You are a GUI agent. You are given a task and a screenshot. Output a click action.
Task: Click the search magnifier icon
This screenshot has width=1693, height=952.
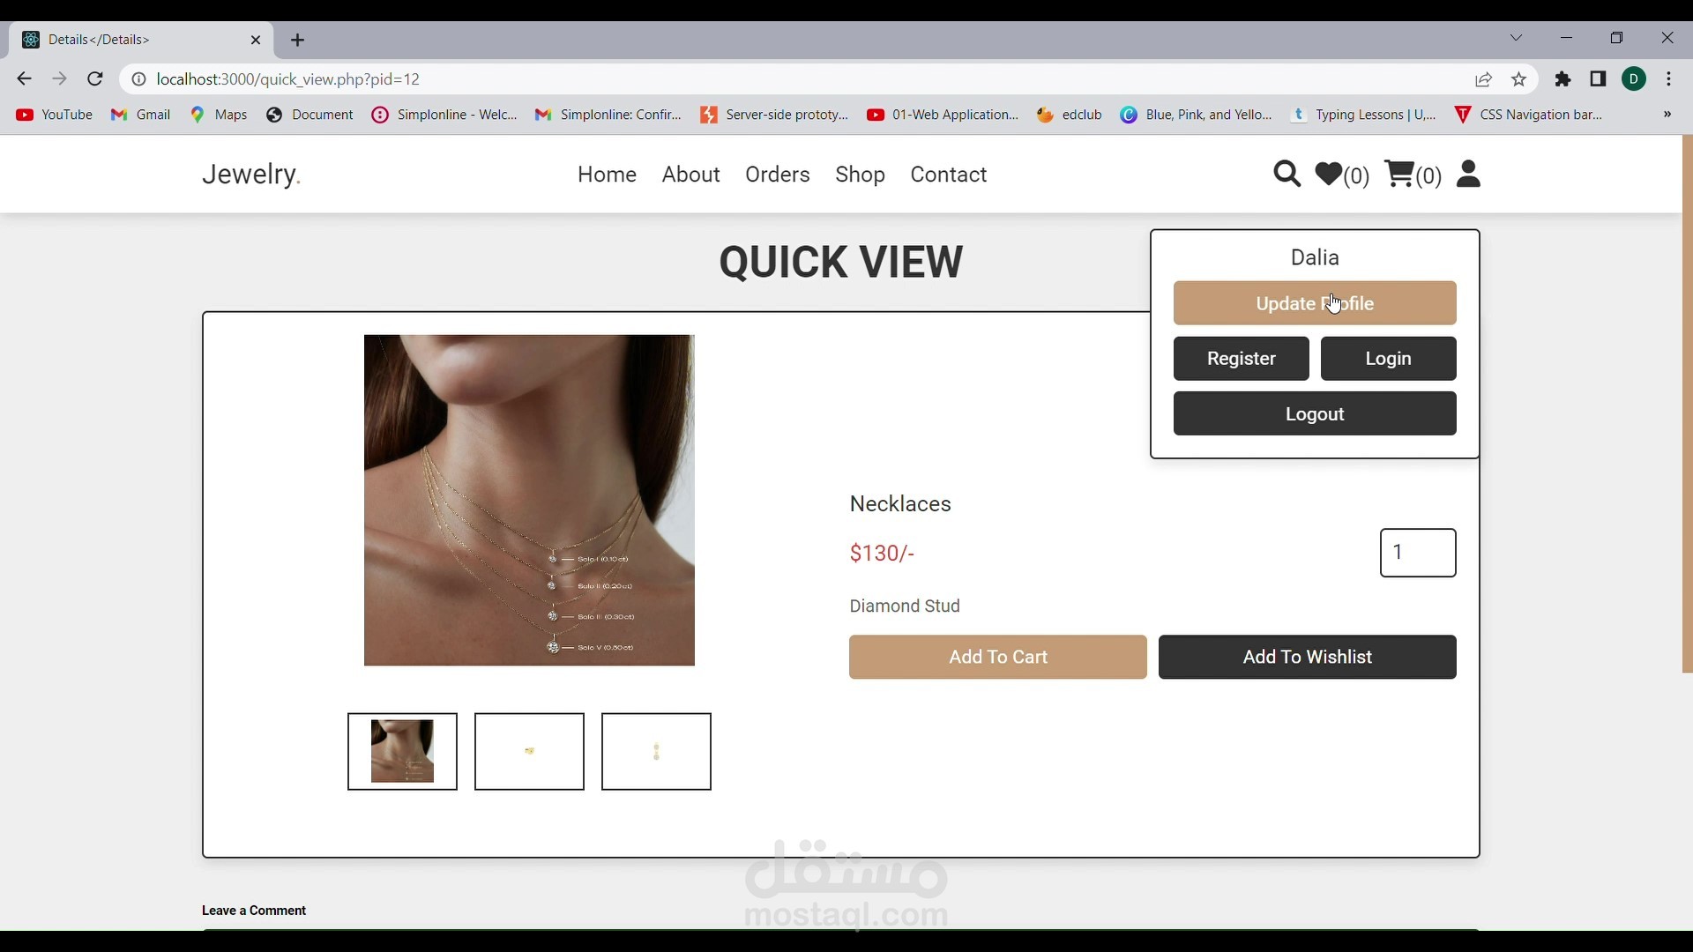pyautogui.click(x=1287, y=175)
